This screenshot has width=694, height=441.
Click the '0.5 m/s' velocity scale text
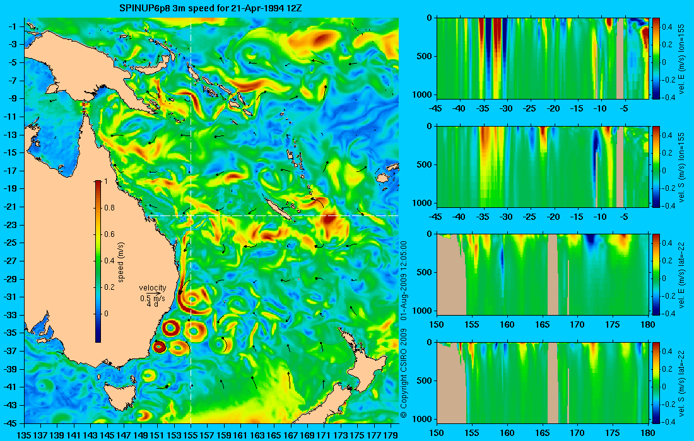153,298
